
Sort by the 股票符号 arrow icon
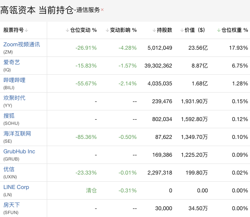coord(26,30)
